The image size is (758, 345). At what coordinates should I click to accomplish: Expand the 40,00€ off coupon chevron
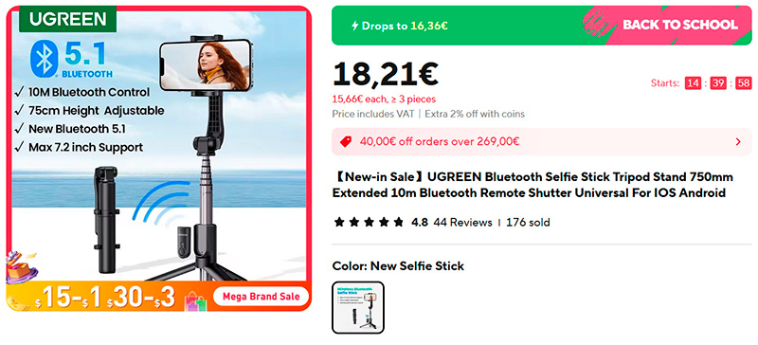point(738,142)
